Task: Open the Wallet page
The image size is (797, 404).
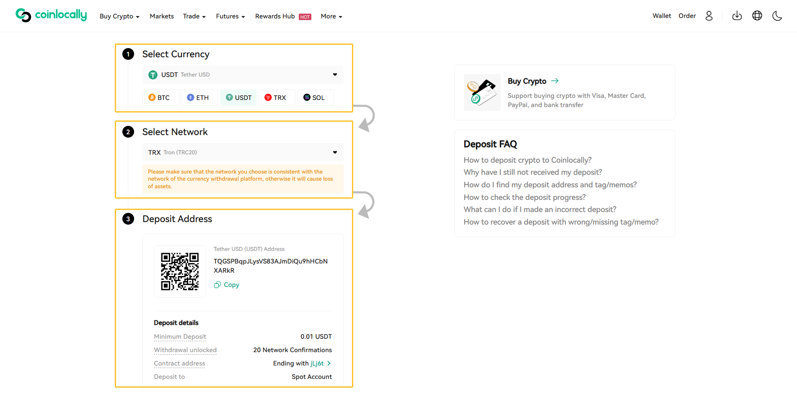Action: [x=662, y=16]
